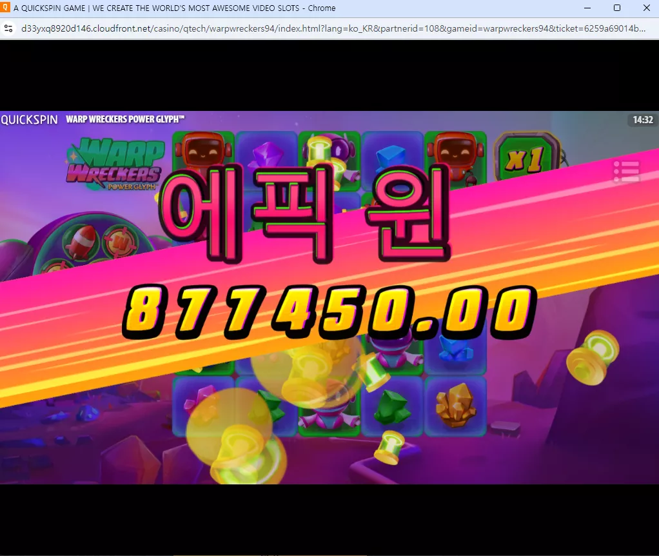Click the QUICKSPIN brand label
Image resolution: width=659 pixels, height=556 pixels.
point(30,120)
